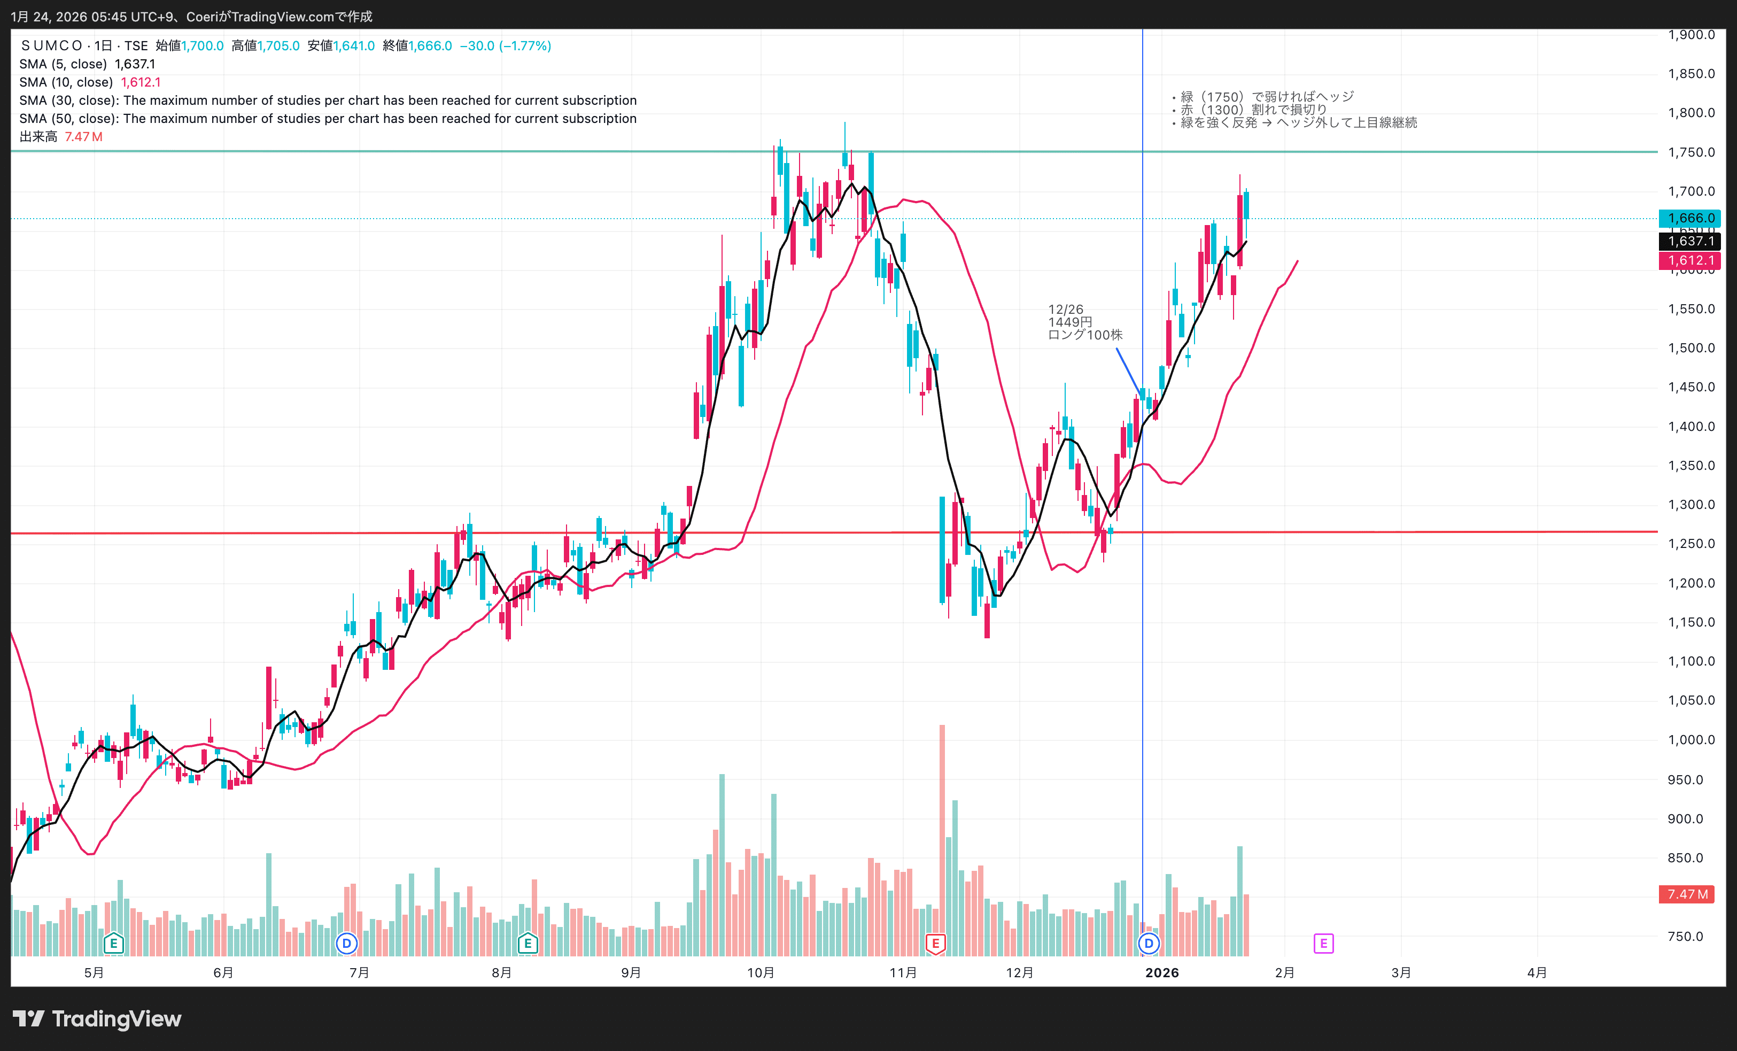
Task: Select the SMA (10, close) legend entry
Action: coord(66,82)
